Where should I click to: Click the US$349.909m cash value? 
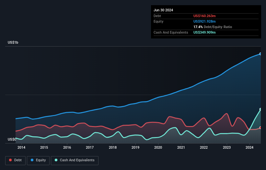[204, 32]
